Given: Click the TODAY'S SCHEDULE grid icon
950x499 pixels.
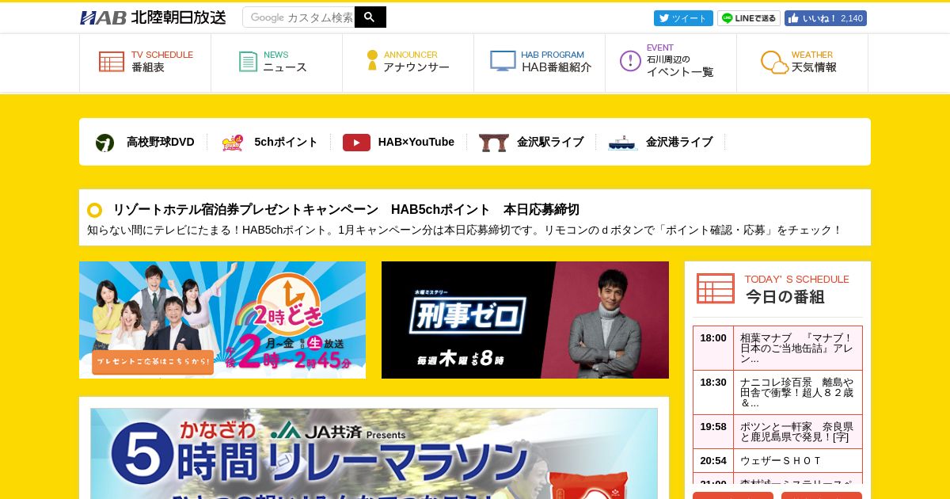Looking at the screenshot, I should point(716,288).
